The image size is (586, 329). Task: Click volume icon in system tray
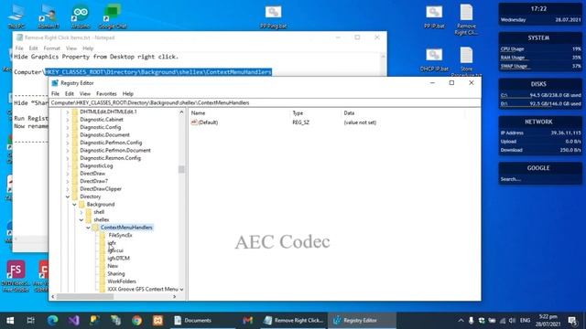point(513,321)
